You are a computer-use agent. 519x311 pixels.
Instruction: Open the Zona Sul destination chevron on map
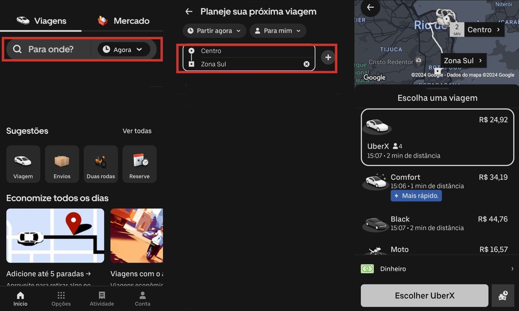(481, 61)
